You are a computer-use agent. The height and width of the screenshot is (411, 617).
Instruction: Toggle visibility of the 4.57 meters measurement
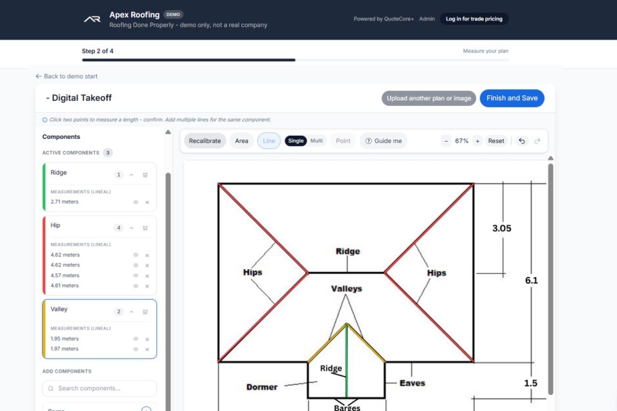[136, 276]
